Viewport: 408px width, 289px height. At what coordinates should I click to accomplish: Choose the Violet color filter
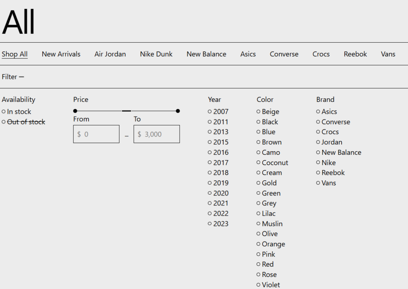[x=268, y=285]
